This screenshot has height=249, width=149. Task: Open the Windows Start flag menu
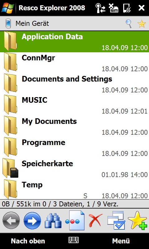7,8
